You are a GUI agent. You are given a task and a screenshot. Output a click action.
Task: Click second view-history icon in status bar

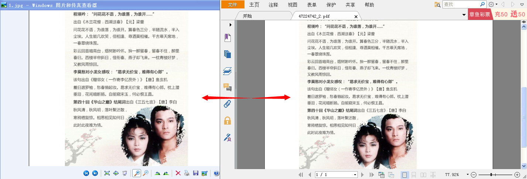(391, 175)
